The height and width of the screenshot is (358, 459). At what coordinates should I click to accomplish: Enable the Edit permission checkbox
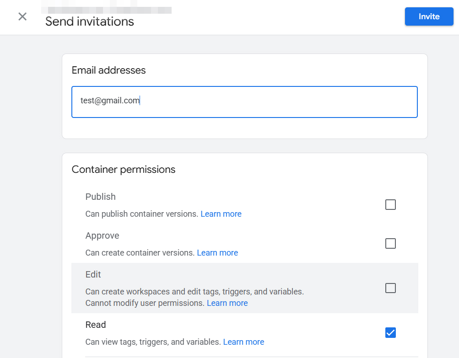pyautogui.click(x=390, y=288)
